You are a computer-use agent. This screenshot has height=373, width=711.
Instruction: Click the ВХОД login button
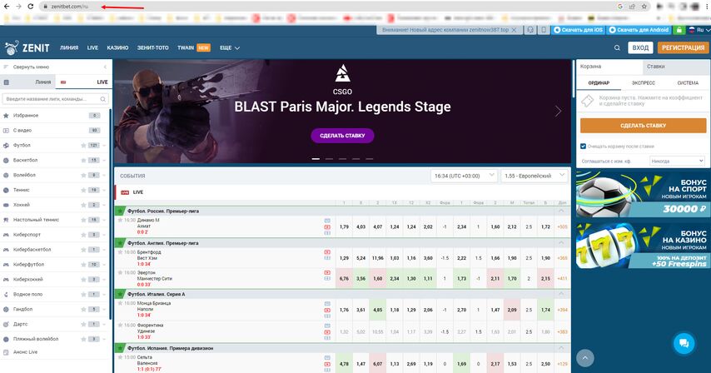[x=640, y=47]
